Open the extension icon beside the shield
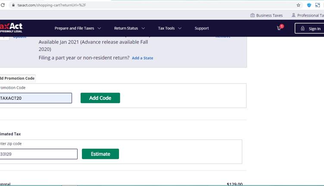The width and height of the screenshot is (324, 186). [318, 5]
